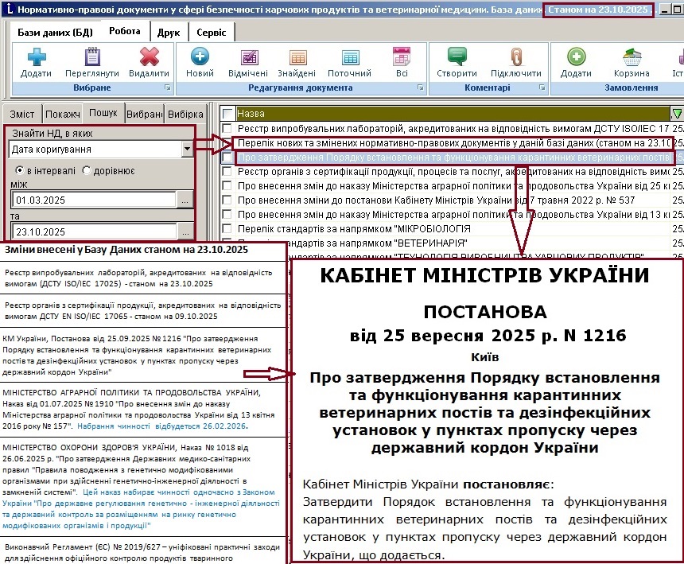The height and width of the screenshot is (564, 684).
Task: Select the 'дорівнює' radio button
Action: click(x=87, y=170)
